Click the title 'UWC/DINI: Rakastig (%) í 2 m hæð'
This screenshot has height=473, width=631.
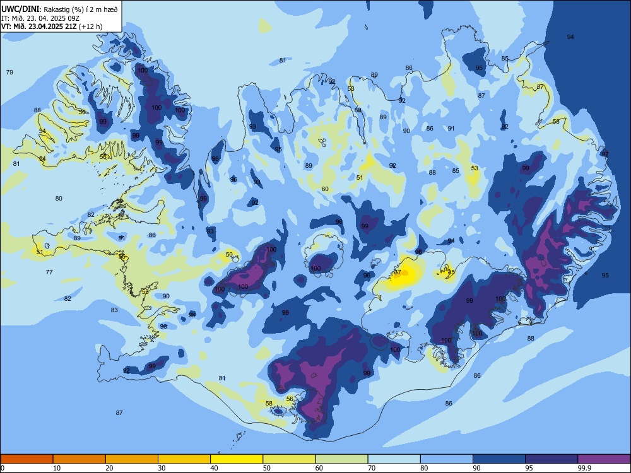point(59,9)
